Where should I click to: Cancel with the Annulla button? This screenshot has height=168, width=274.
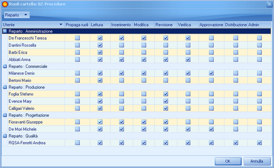[257, 161]
